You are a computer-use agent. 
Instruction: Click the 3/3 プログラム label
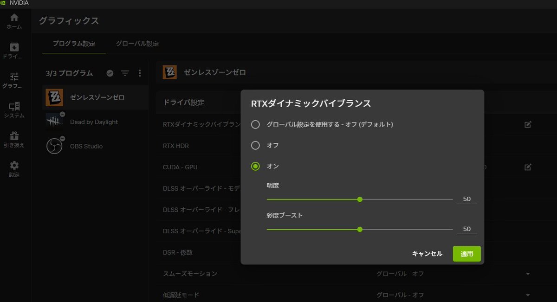[69, 73]
